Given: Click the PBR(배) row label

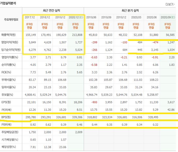Looking at the screenshot, I should pyautogui.click(x=6, y=125).
